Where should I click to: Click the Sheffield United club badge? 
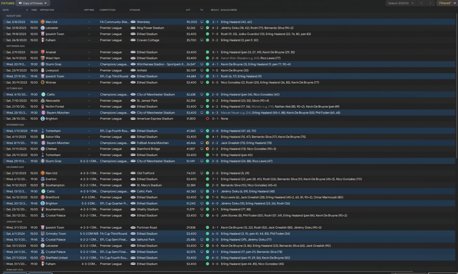click(43, 258)
